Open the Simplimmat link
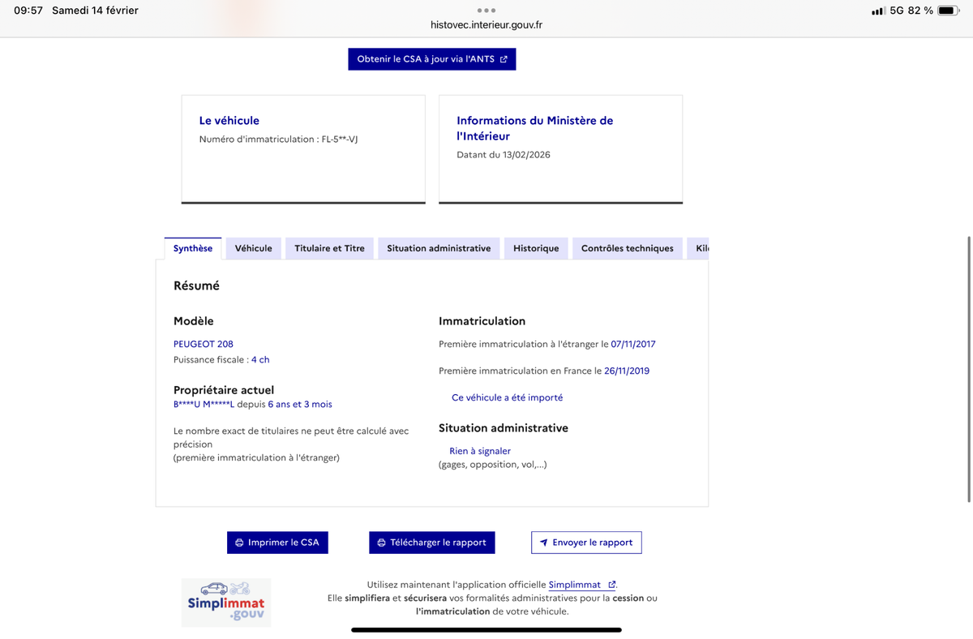The width and height of the screenshot is (973, 639). [581, 585]
